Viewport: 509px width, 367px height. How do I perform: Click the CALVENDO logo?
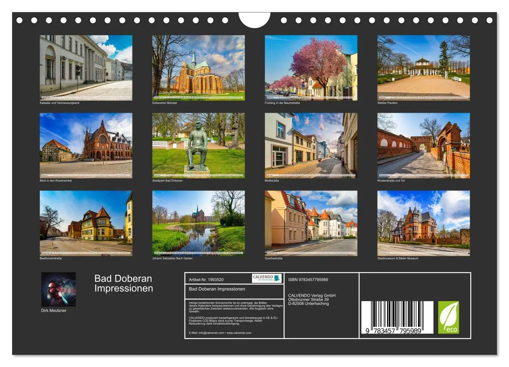pos(267,278)
